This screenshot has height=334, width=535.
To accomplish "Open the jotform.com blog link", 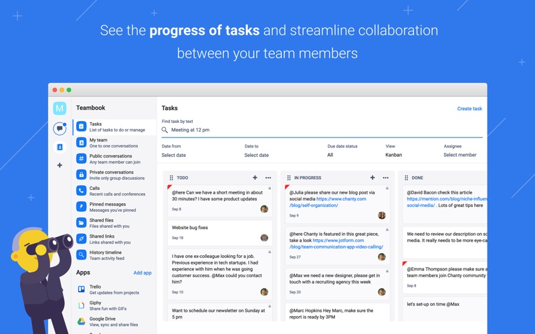I will (x=336, y=244).
